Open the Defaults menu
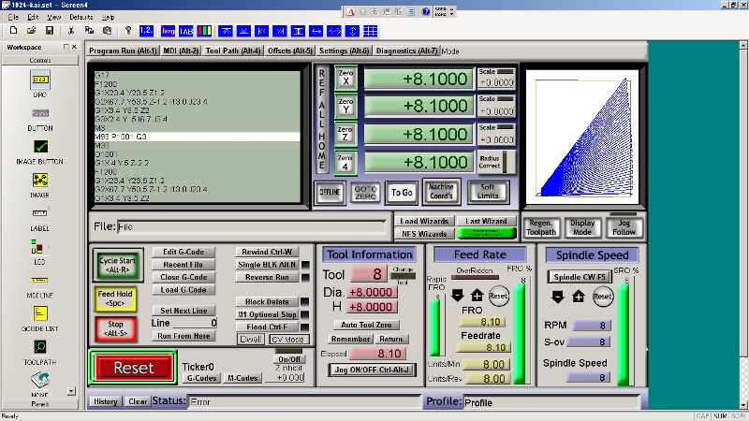Screen dimensions: 749x421 pos(81,17)
